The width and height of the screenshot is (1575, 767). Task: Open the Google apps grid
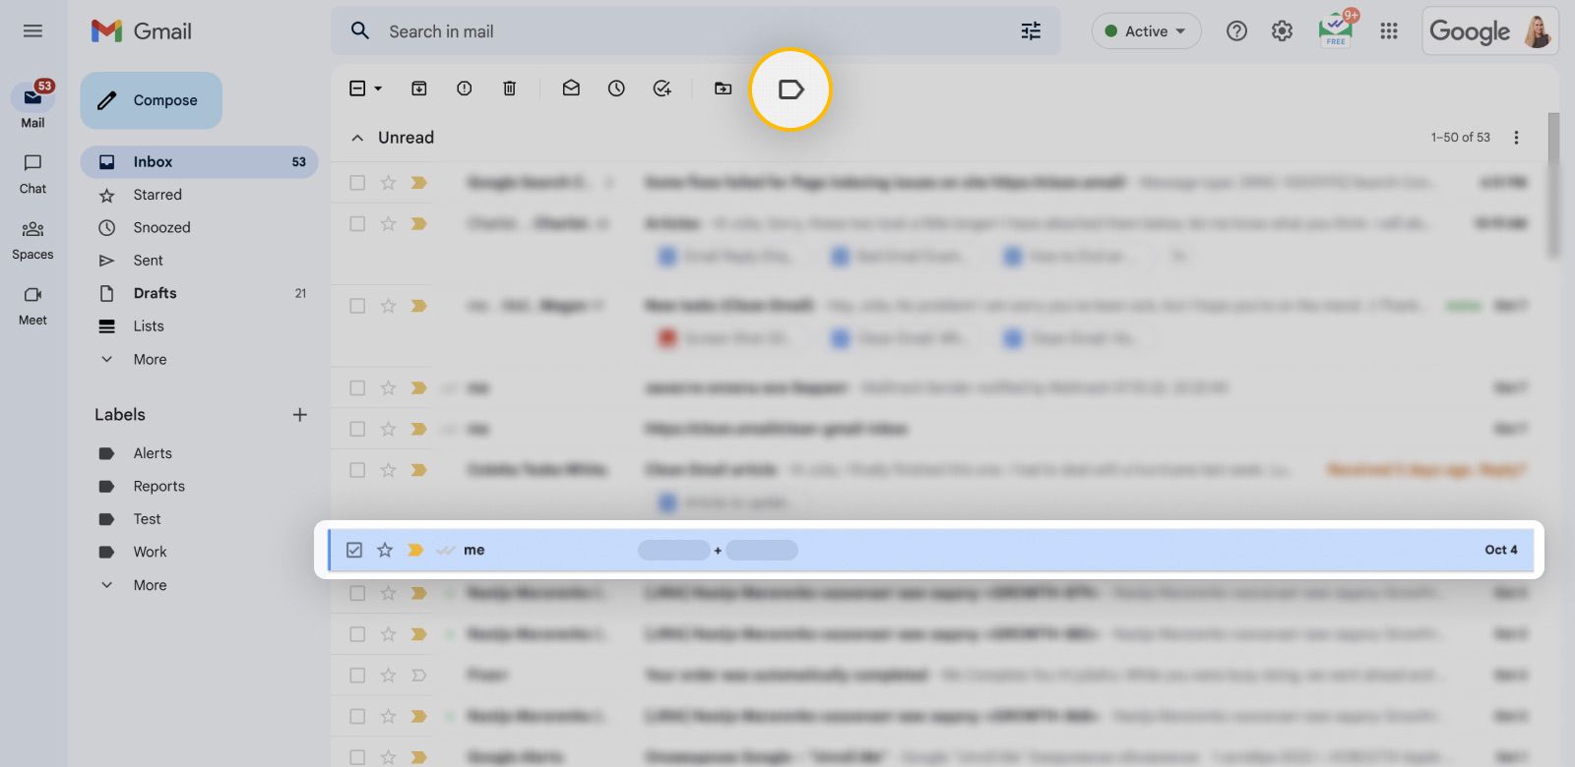(1389, 31)
